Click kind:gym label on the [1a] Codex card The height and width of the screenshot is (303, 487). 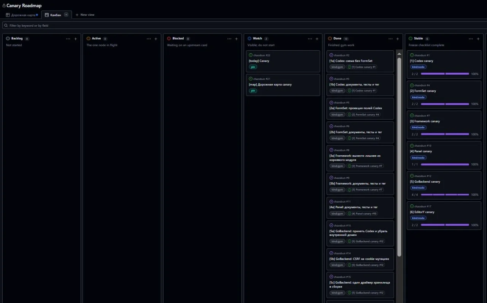point(337,67)
